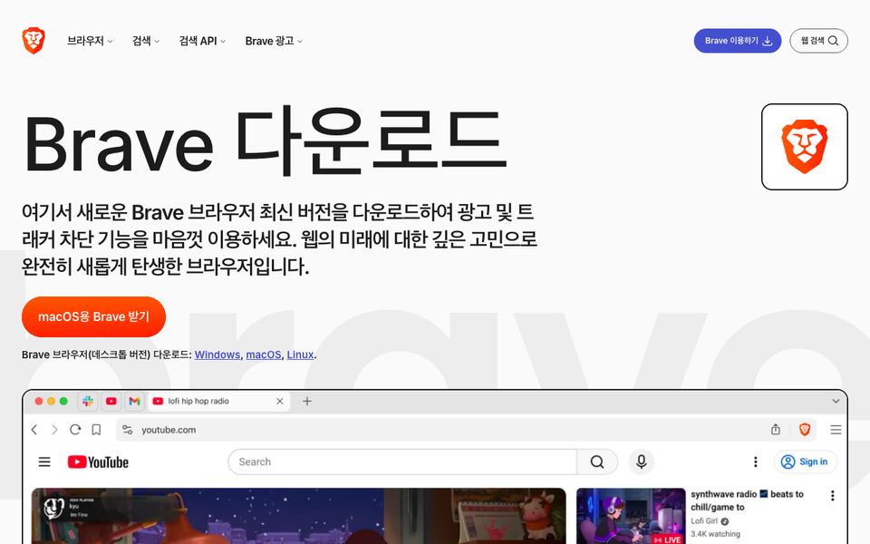
Task: Click the Brave lion logo in header
Action: pos(34,41)
